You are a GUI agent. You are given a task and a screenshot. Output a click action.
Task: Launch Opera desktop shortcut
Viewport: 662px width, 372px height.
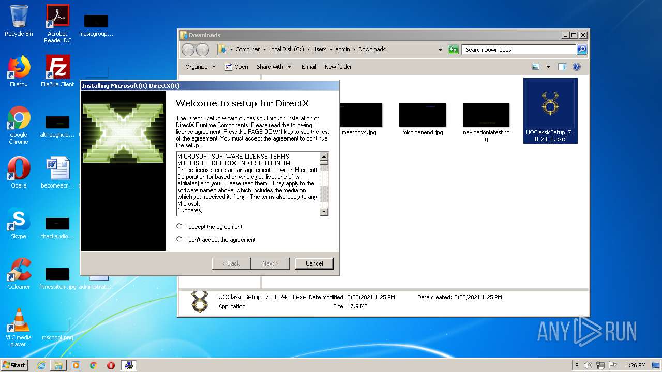coord(19,173)
